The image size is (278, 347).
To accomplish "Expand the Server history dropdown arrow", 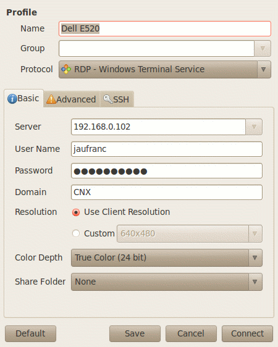I will point(254,127).
